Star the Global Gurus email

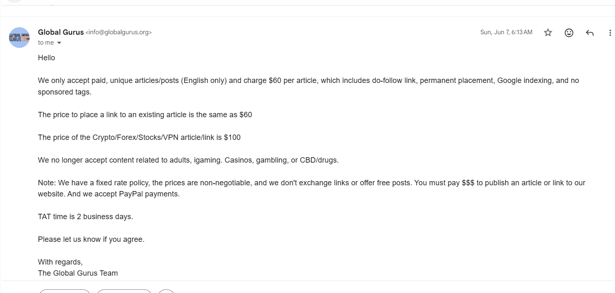point(548,33)
